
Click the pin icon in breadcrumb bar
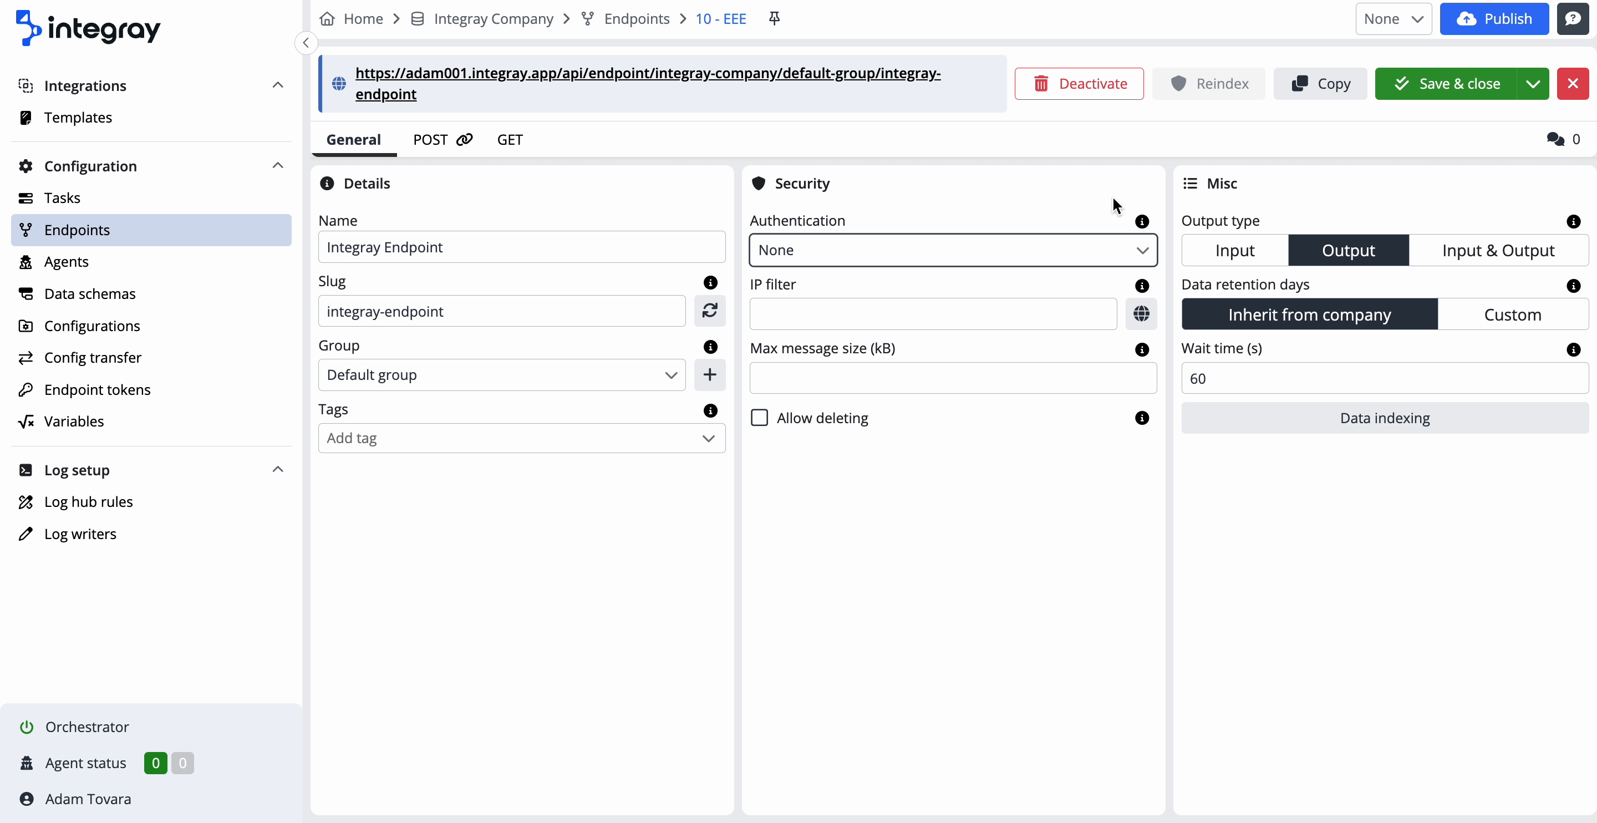click(774, 19)
